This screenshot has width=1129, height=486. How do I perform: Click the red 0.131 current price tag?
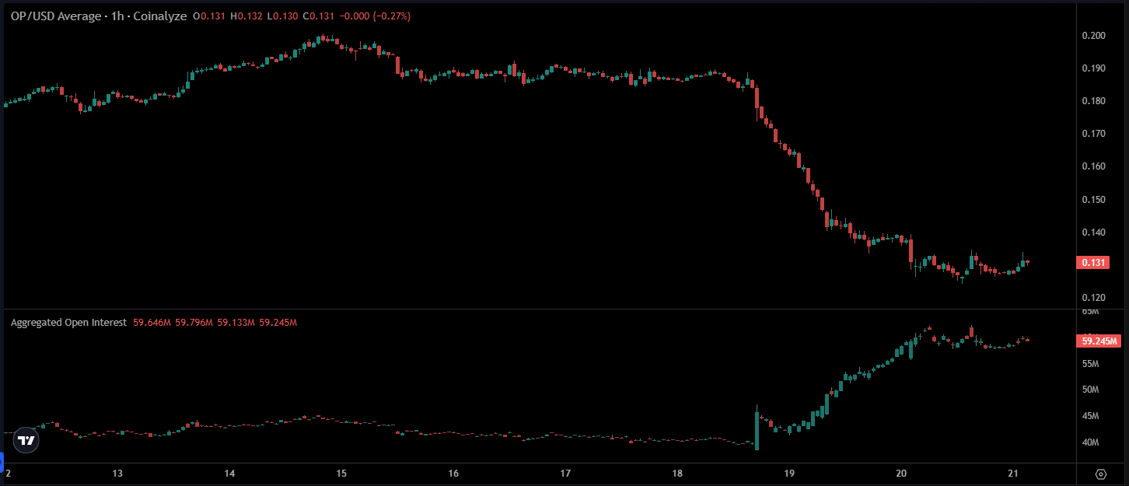click(x=1092, y=263)
